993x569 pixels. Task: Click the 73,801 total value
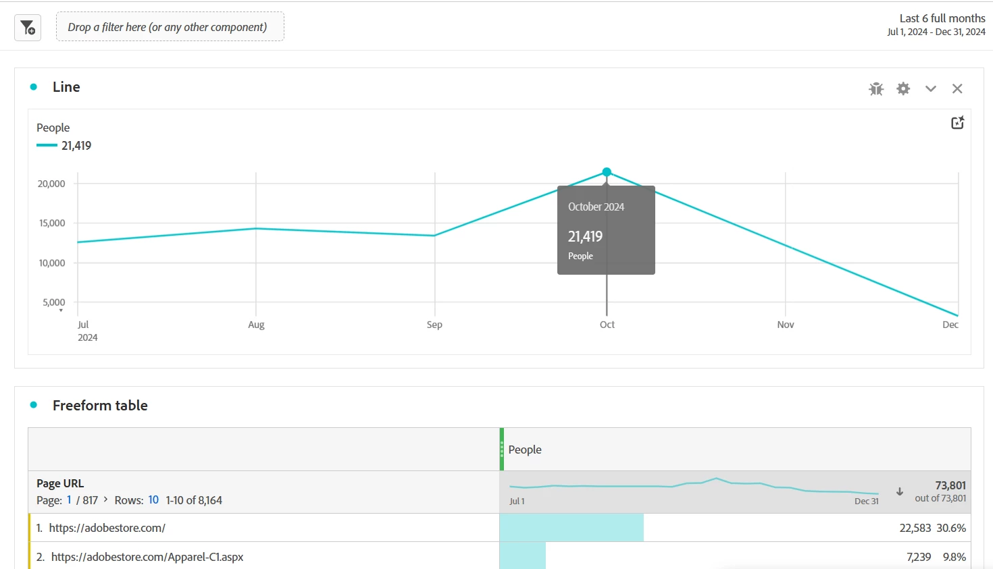click(950, 485)
